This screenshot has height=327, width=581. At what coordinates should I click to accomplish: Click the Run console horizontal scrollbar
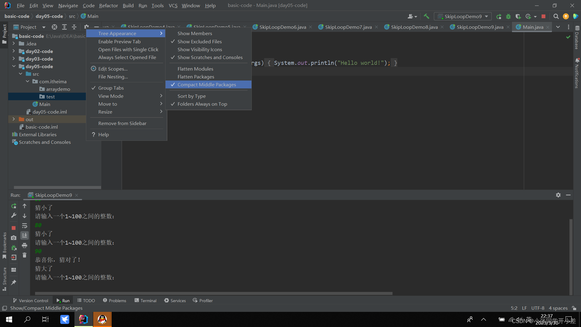click(213, 293)
